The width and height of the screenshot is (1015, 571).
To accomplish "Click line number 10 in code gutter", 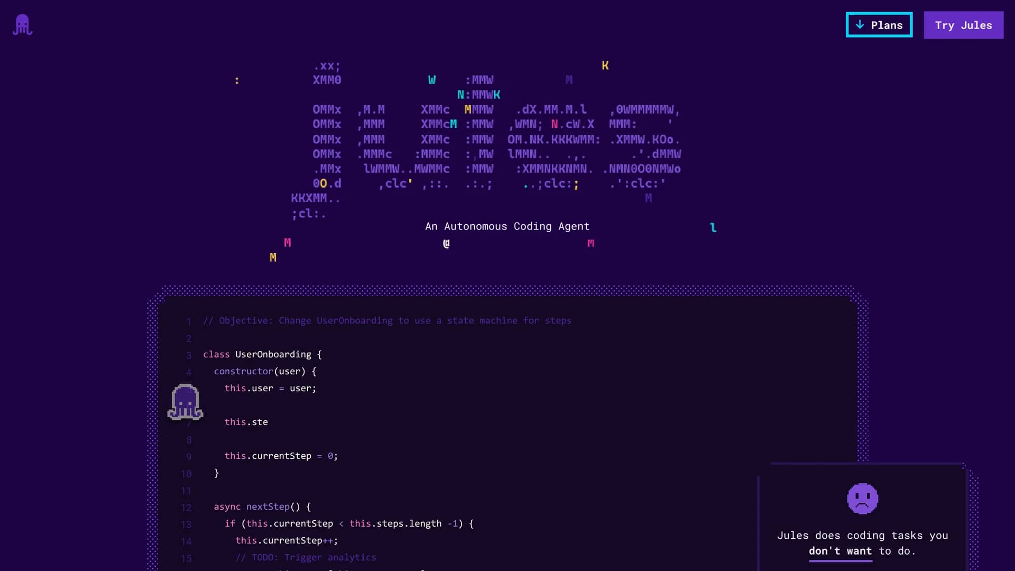I will click(x=186, y=474).
